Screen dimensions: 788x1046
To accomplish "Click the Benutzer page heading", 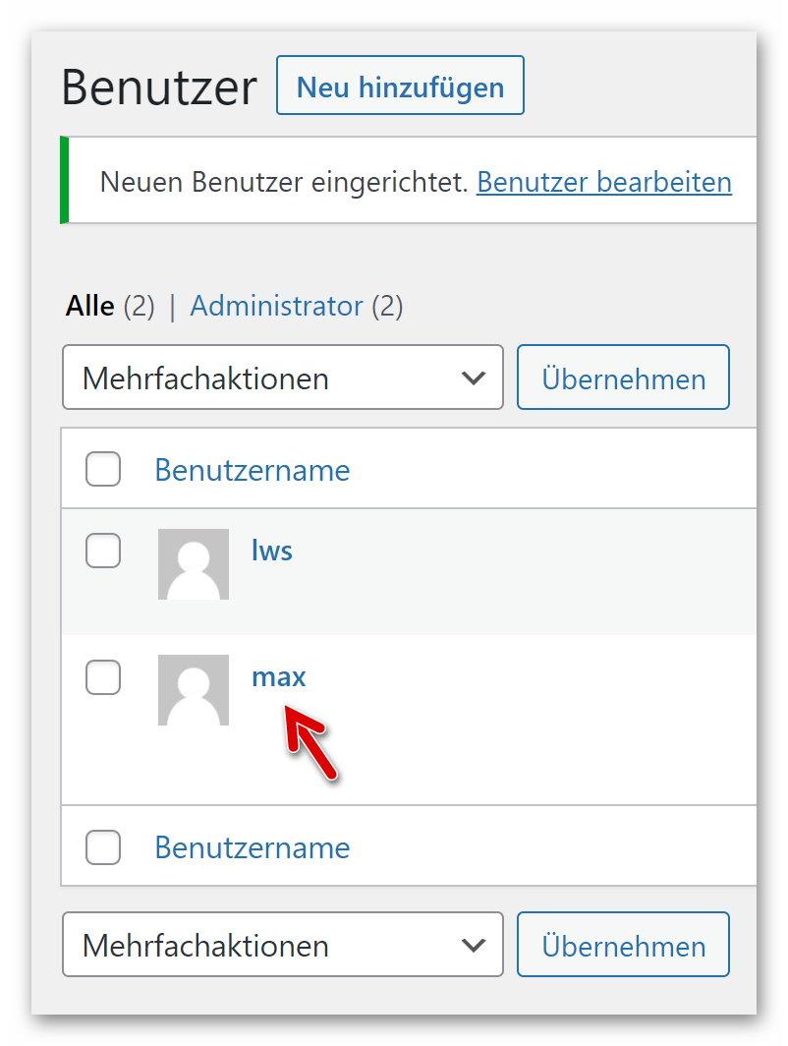I will [x=159, y=87].
